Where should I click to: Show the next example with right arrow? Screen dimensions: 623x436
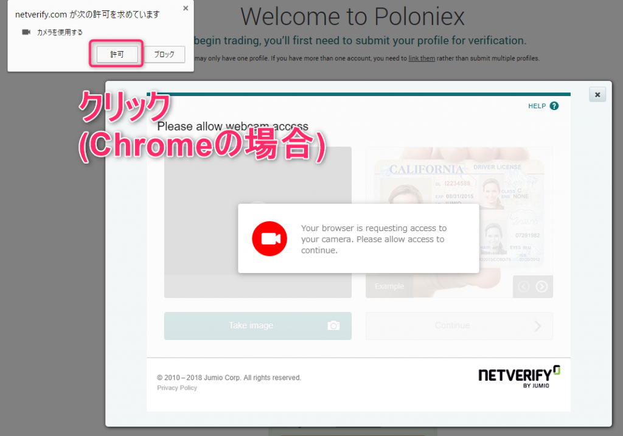pos(541,286)
